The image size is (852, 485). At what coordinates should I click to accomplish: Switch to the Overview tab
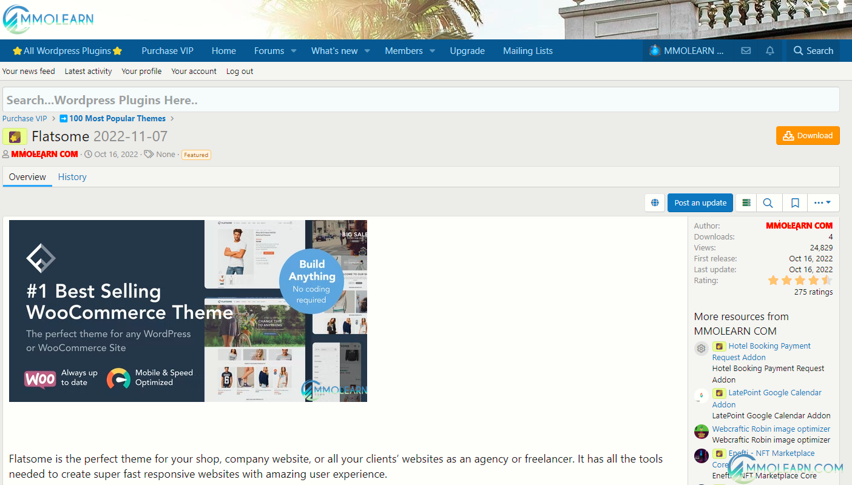[x=27, y=177]
